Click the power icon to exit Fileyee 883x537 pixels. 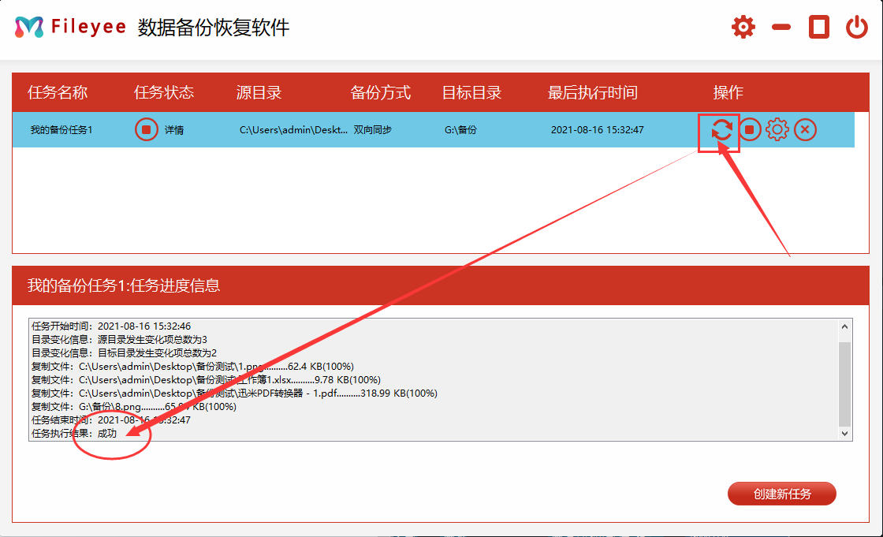coord(856,28)
